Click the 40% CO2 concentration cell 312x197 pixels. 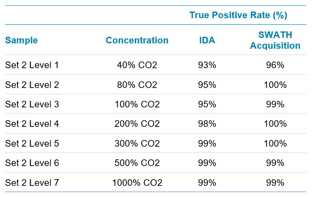tap(137, 65)
